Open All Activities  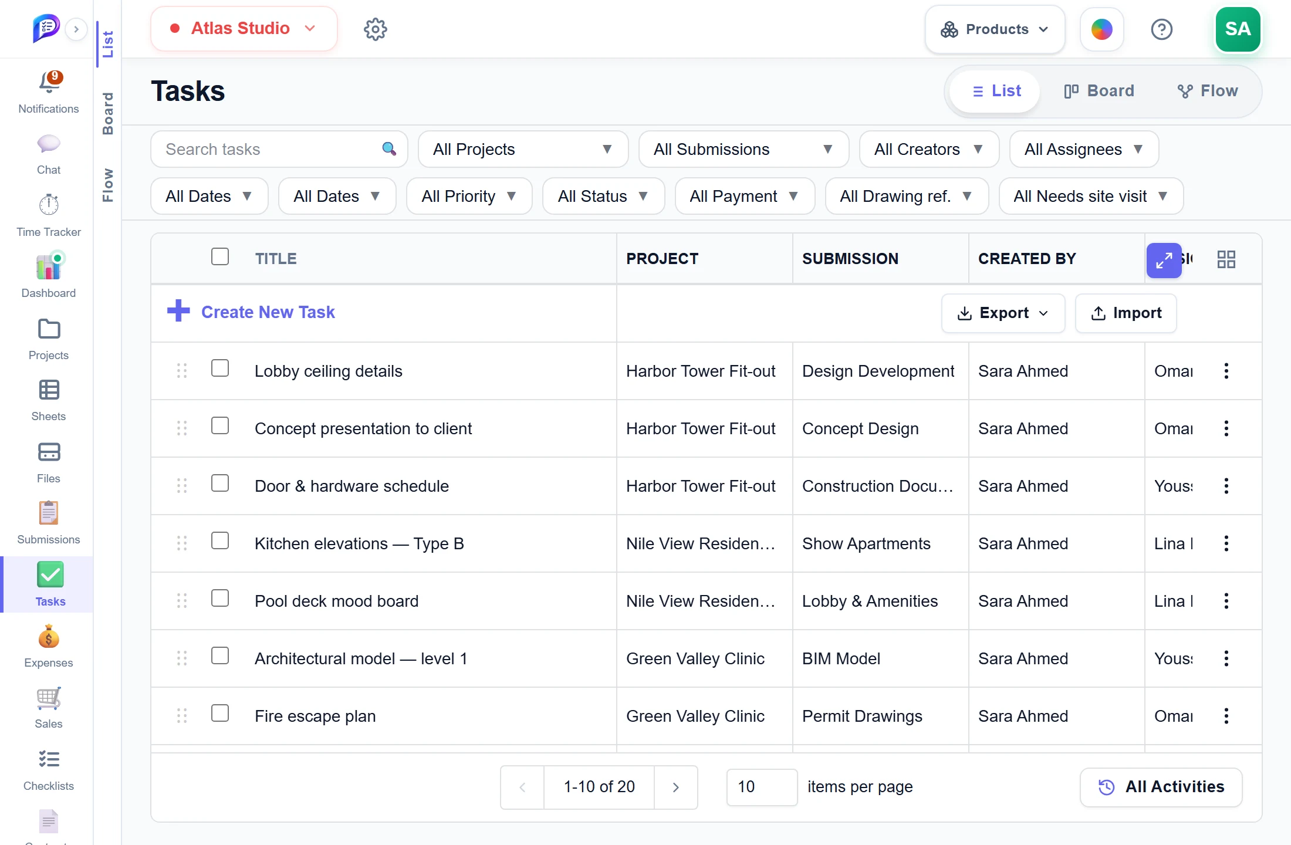click(1161, 787)
